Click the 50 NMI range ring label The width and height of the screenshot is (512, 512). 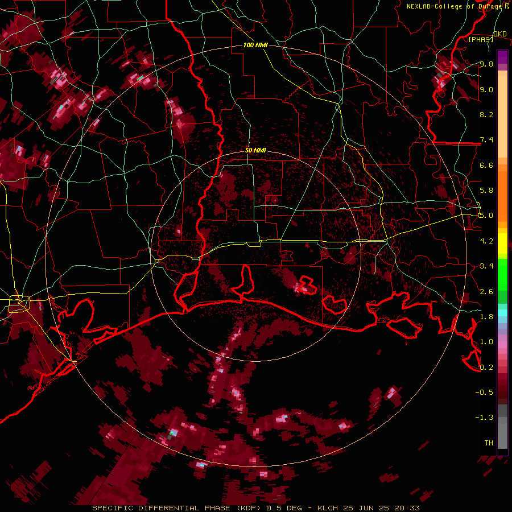255,151
